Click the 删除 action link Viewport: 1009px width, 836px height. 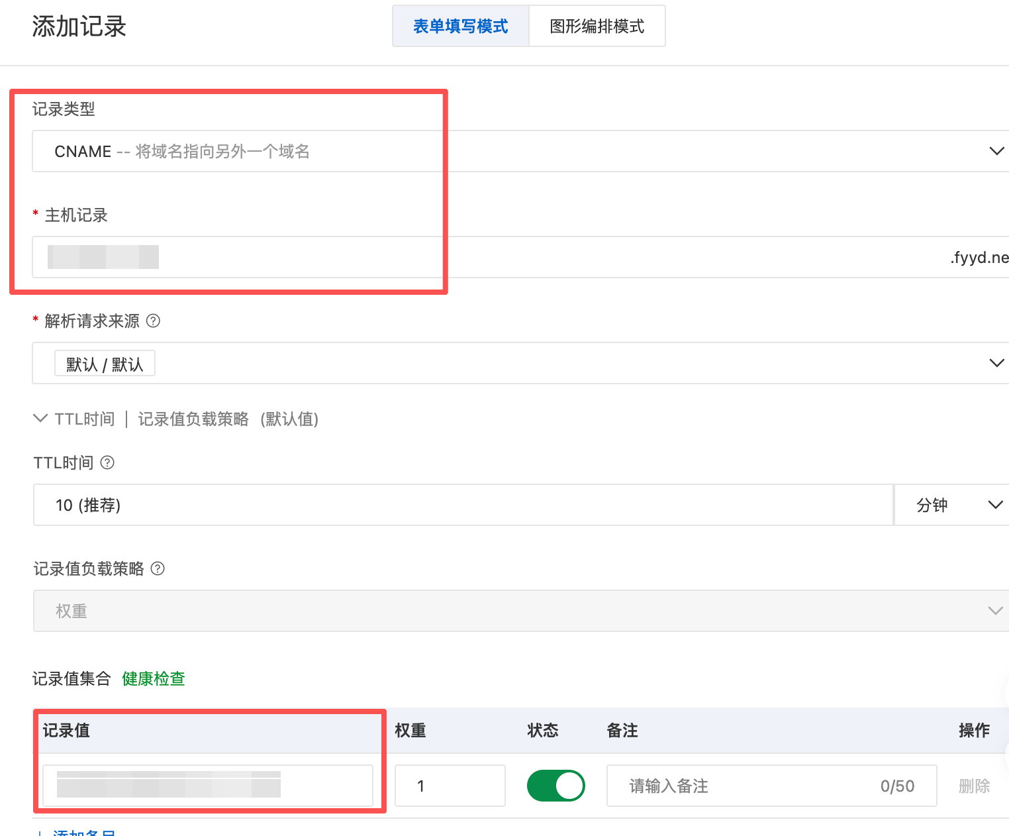(974, 786)
